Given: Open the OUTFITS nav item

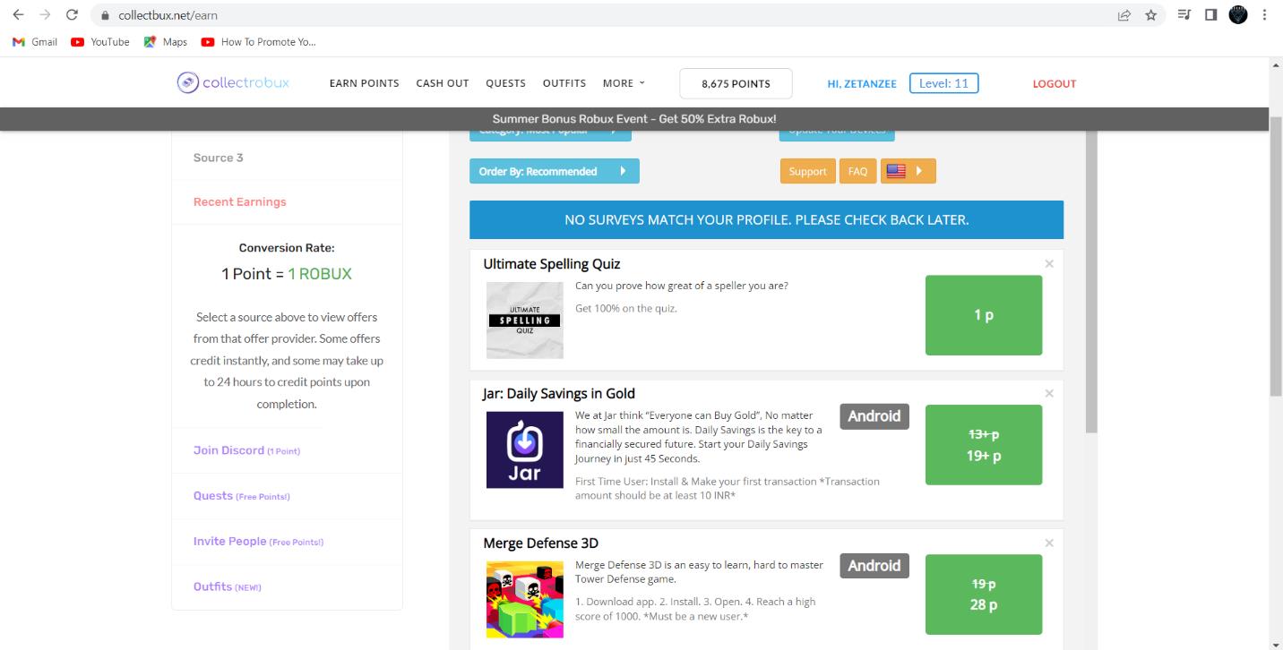Looking at the screenshot, I should (x=564, y=83).
